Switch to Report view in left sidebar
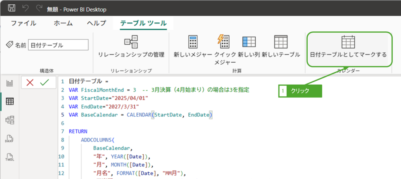 tap(10, 83)
